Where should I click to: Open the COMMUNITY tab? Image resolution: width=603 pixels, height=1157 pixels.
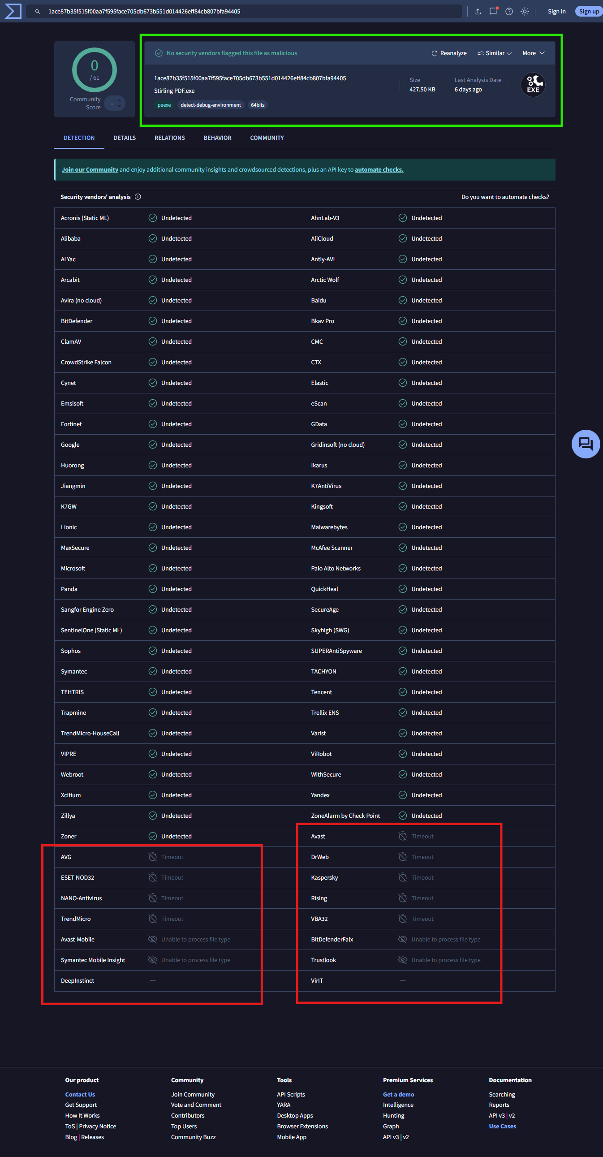(267, 138)
